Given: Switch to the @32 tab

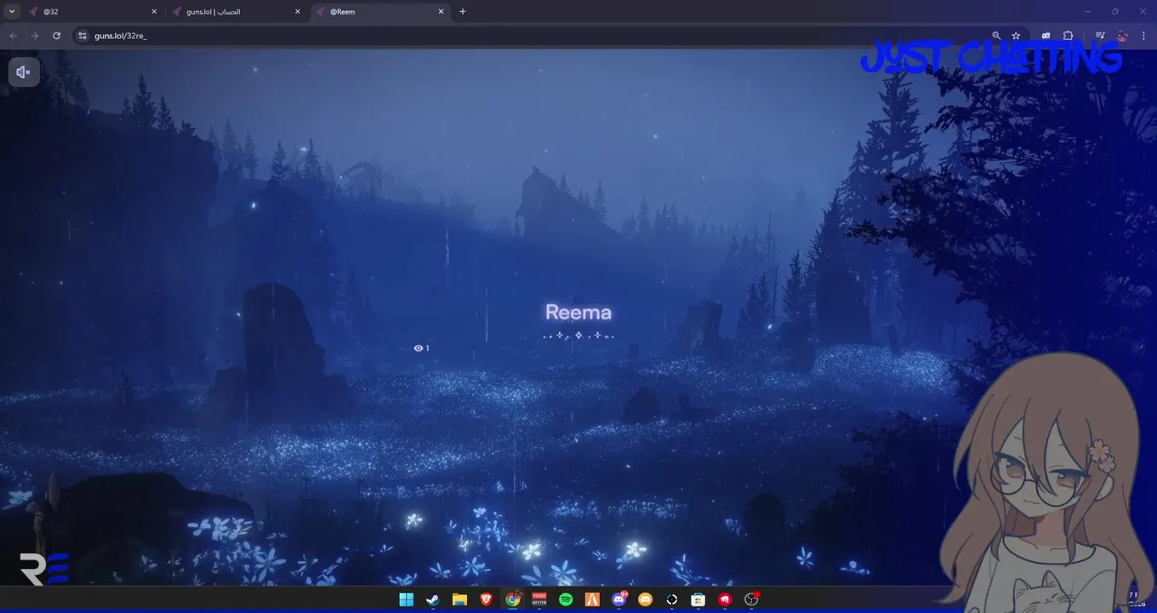Looking at the screenshot, I should click(x=92, y=12).
